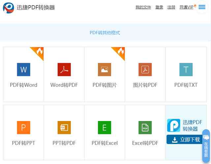Image resolution: width=211 pixels, height=164 pixels.
Task: Select the PDF转其他格式 section tab
Action: click(x=105, y=33)
